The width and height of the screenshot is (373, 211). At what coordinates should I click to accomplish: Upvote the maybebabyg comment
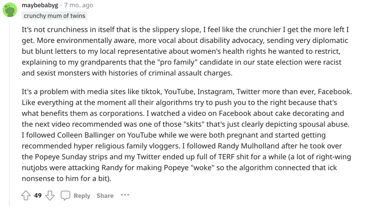26,195
